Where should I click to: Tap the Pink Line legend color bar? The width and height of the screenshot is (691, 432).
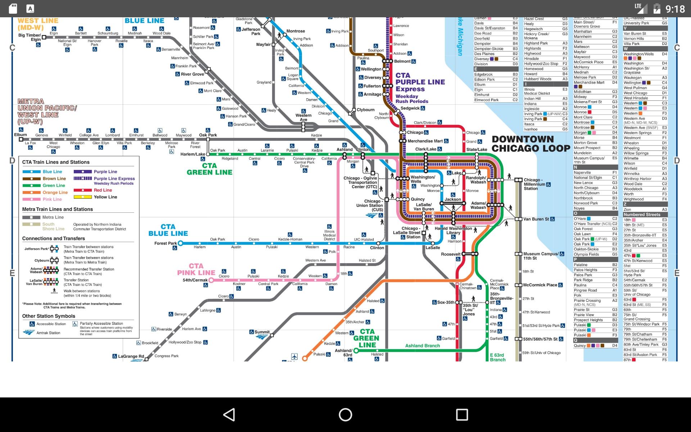(x=32, y=199)
